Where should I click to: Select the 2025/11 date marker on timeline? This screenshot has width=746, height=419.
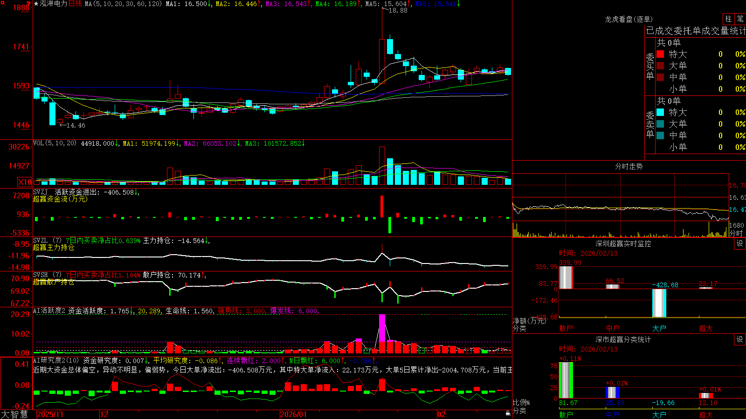[x=50, y=414]
